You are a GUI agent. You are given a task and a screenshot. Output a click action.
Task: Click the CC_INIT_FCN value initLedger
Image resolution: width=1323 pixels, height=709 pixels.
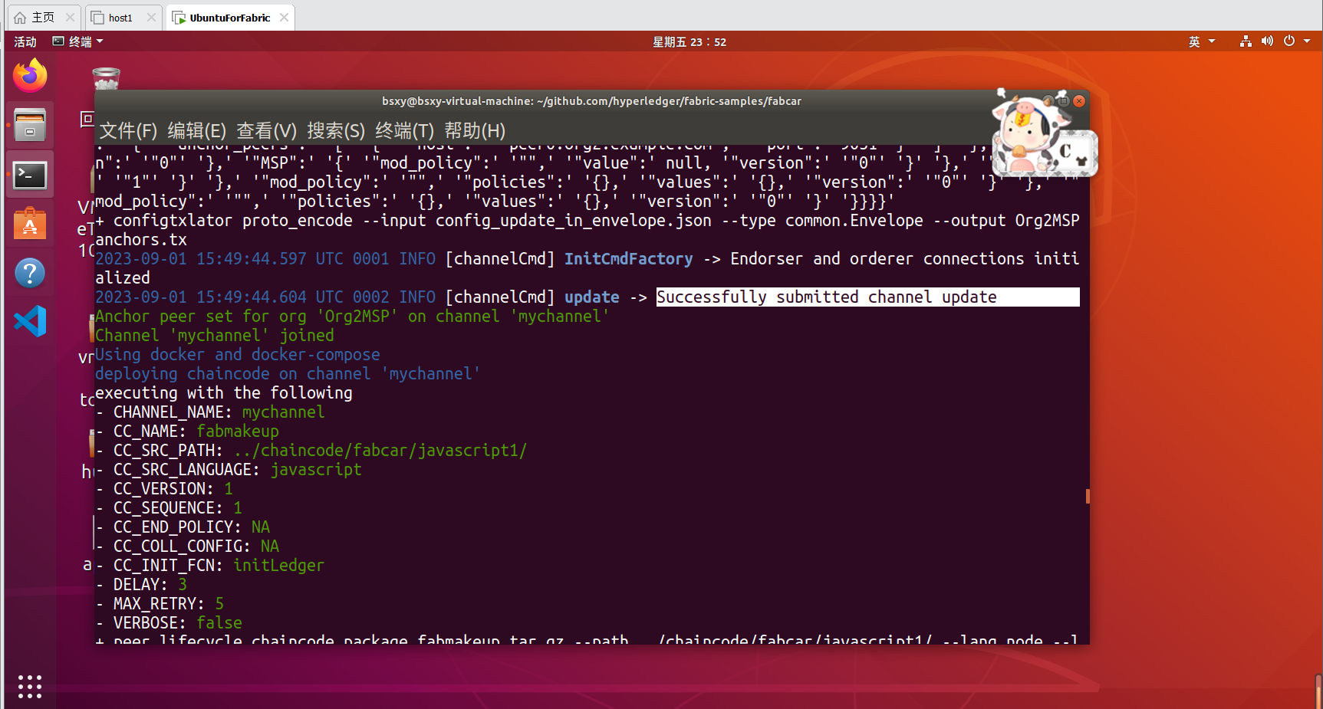(278, 566)
